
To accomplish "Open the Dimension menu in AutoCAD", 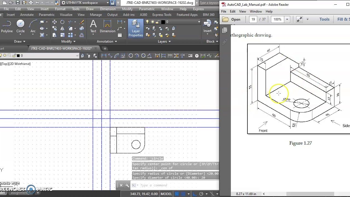I will (x=108, y=9).
